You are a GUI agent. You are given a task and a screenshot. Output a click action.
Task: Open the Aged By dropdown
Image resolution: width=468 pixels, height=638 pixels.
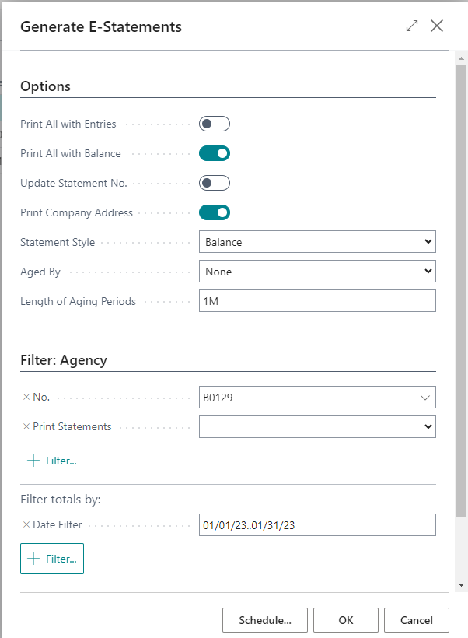point(427,271)
